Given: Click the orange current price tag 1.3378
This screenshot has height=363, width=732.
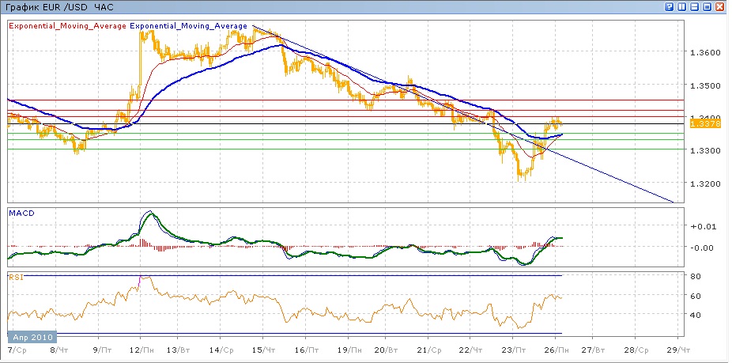Looking at the screenshot, I should (x=702, y=123).
